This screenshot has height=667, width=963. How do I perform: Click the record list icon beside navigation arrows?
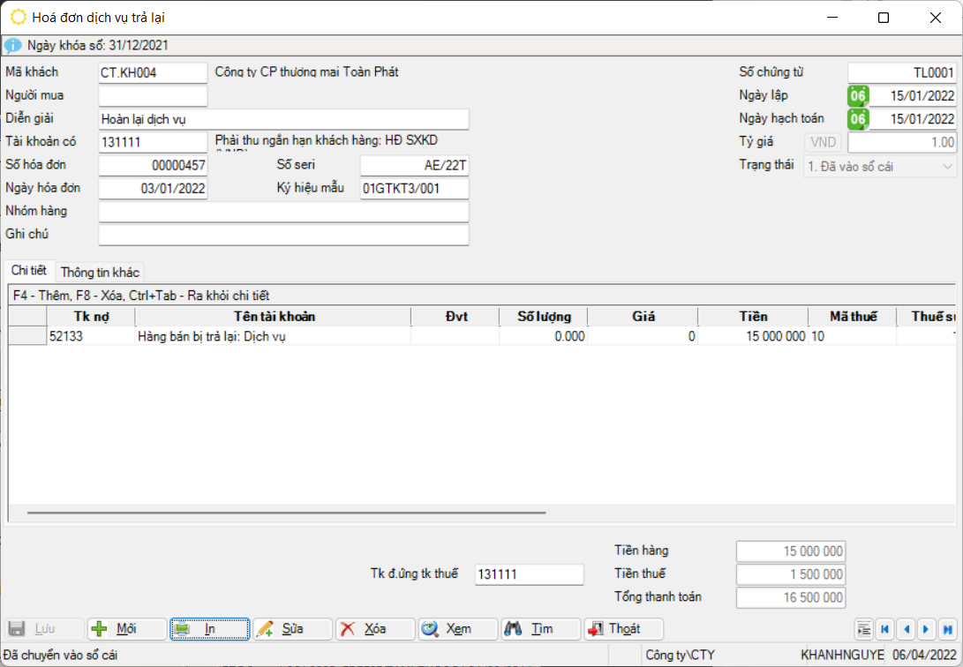864,629
